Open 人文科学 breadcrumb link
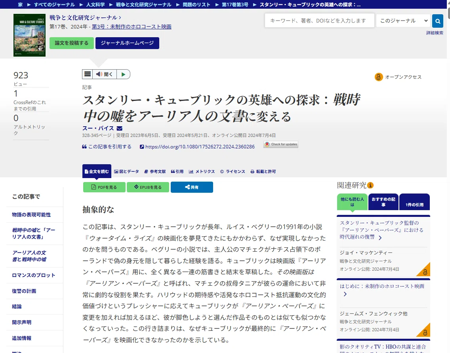The width and height of the screenshot is (450, 353). (x=95, y=5)
